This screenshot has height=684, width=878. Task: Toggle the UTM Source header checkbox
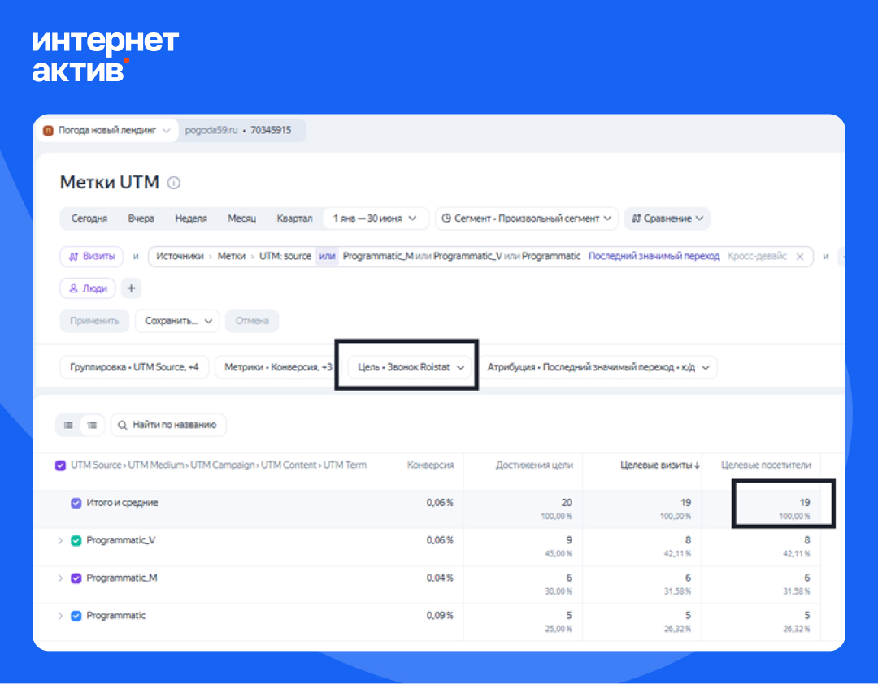[60, 465]
